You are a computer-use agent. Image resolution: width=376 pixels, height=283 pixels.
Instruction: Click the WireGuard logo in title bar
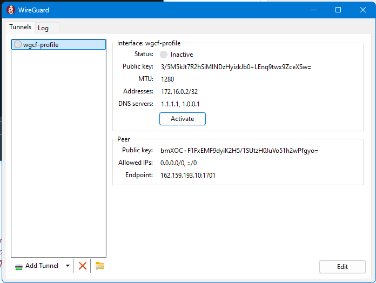11,10
